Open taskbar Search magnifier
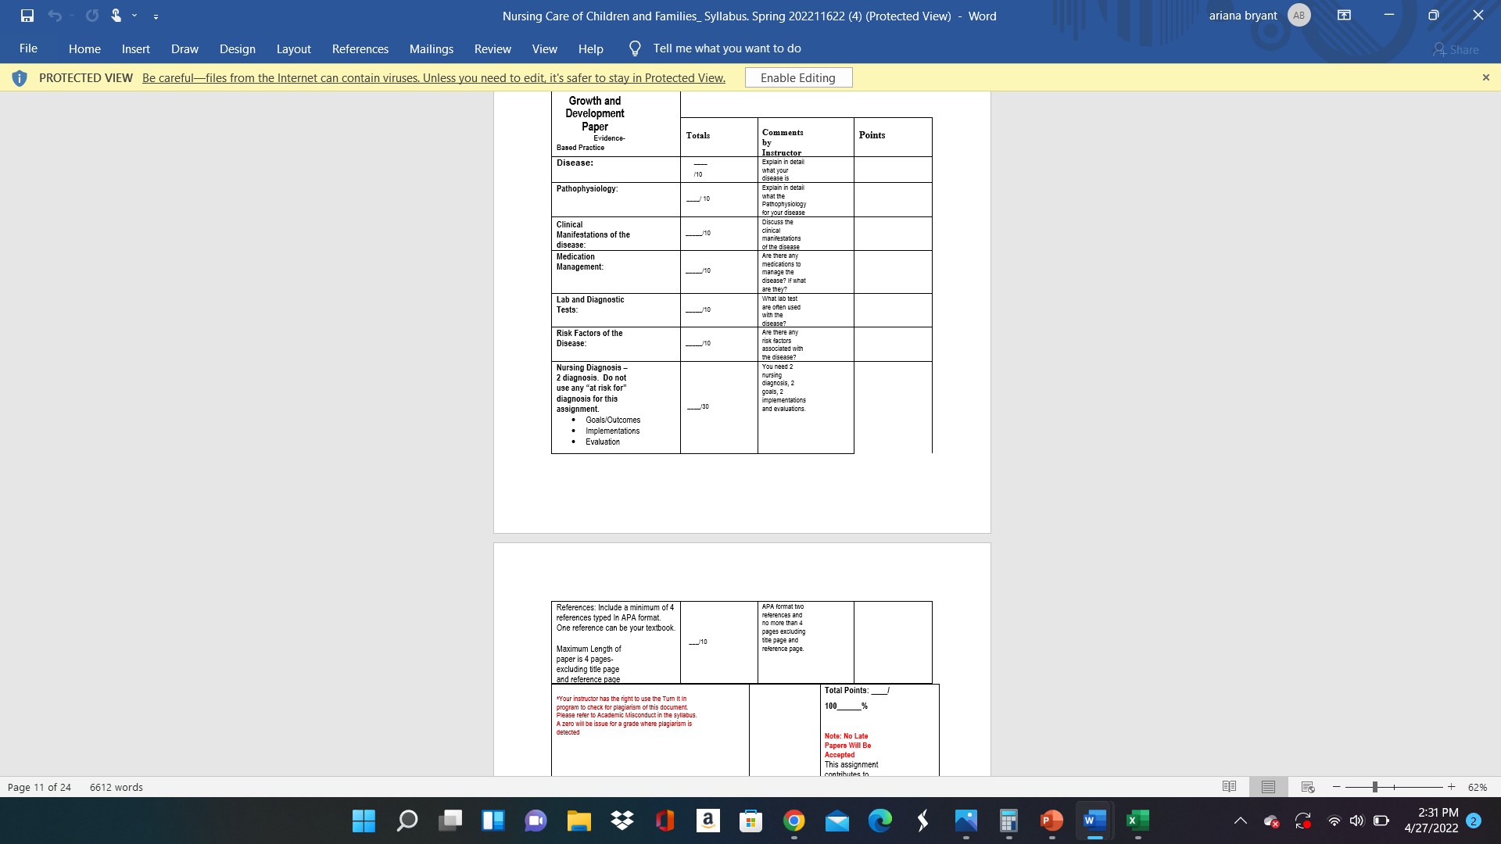This screenshot has width=1501, height=844. tap(407, 821)
